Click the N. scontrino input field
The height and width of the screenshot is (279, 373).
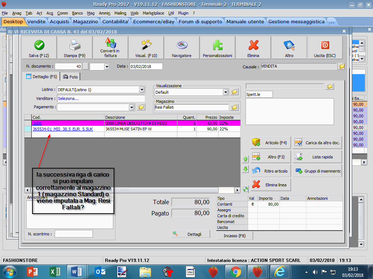point(74,234)
